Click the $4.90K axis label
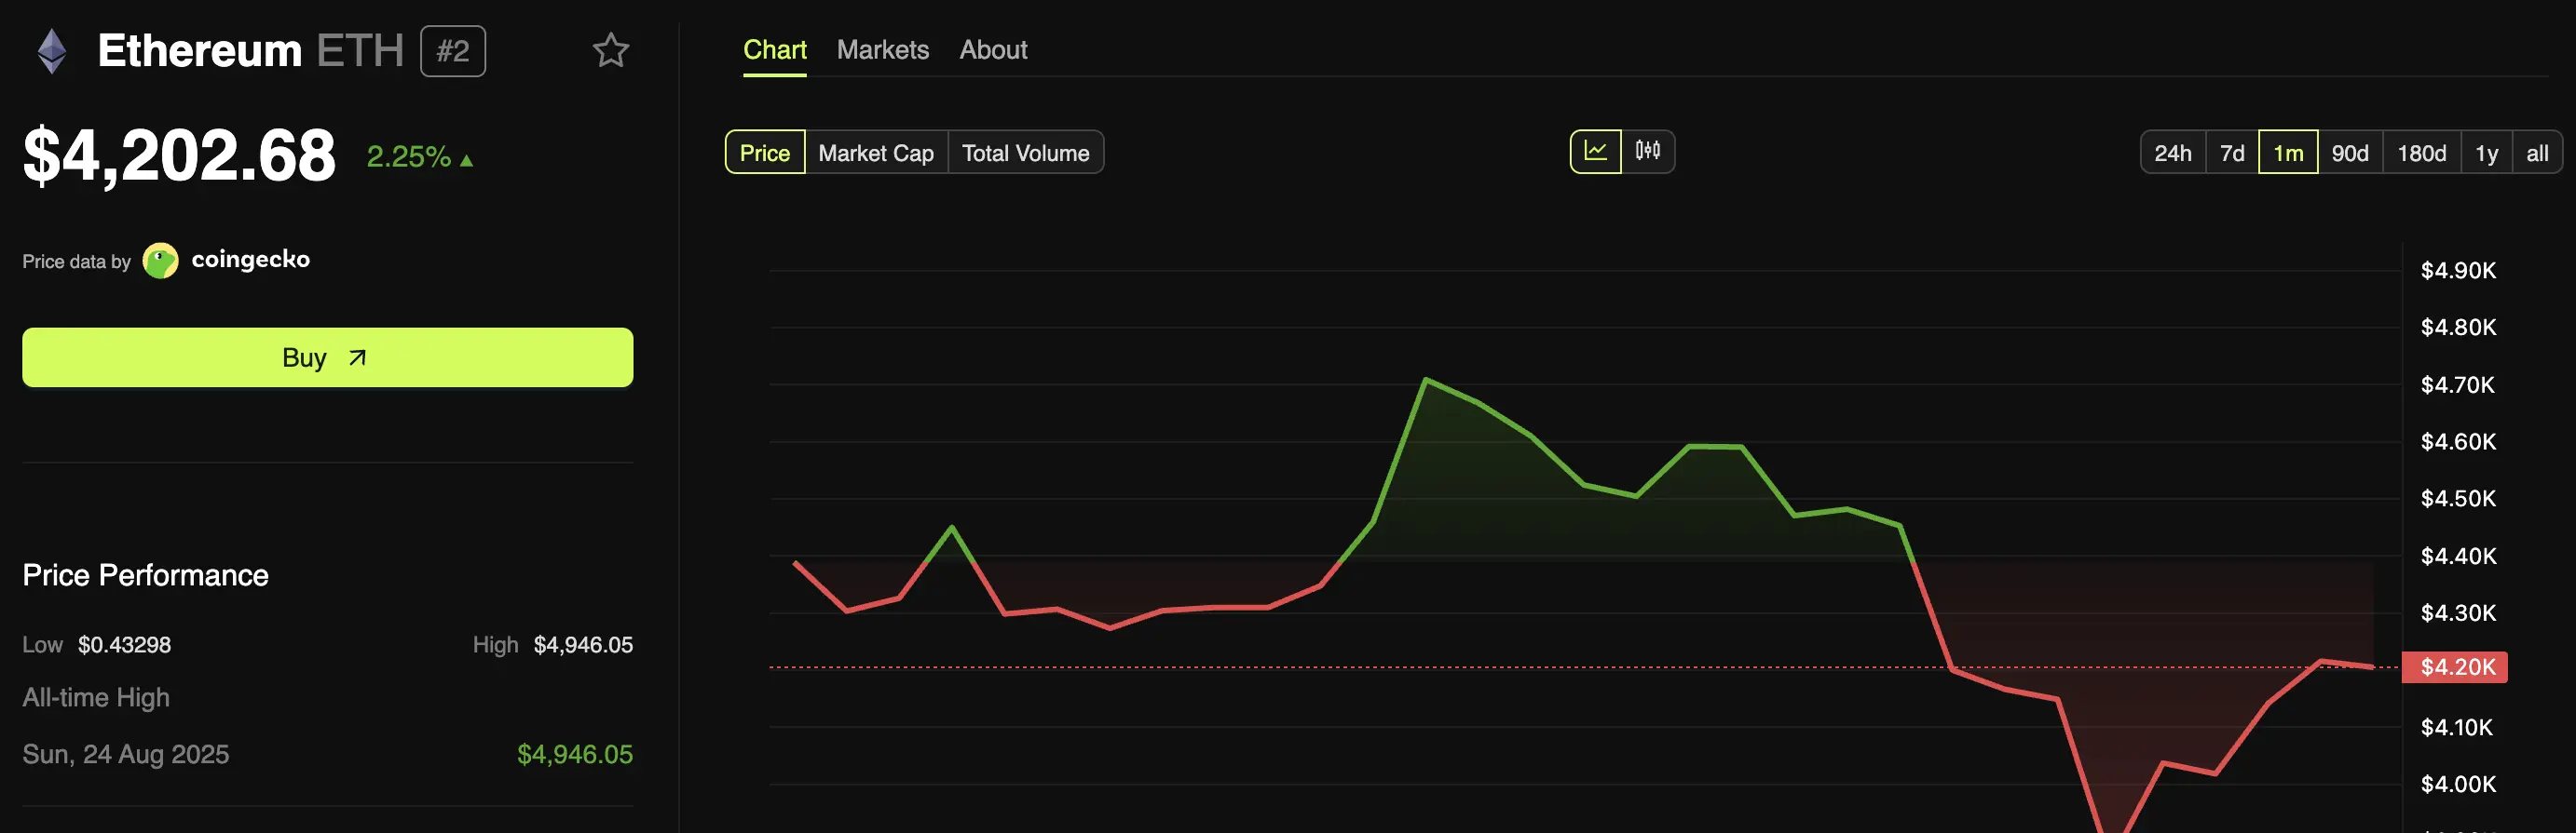 [x=2458, y=271]
